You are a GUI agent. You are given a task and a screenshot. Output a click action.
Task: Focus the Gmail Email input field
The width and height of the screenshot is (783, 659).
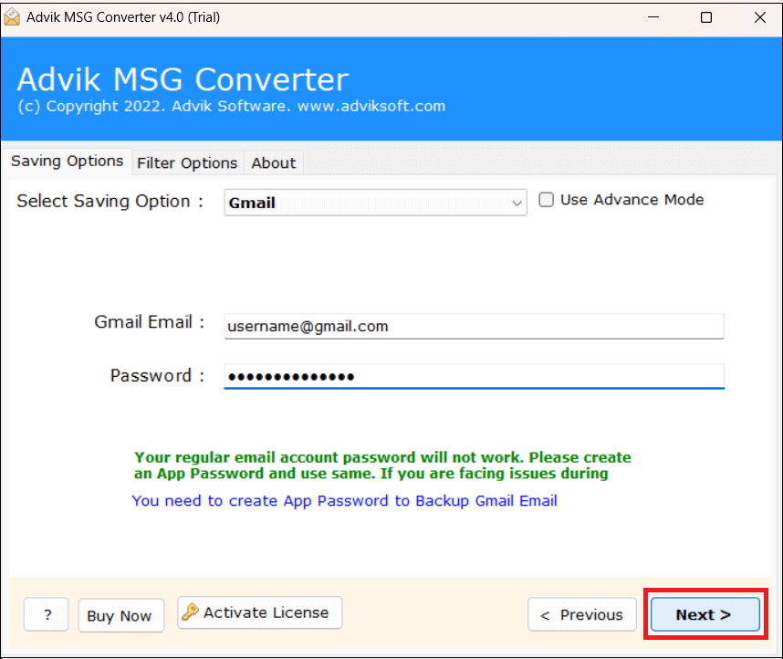tap(474, 326)
